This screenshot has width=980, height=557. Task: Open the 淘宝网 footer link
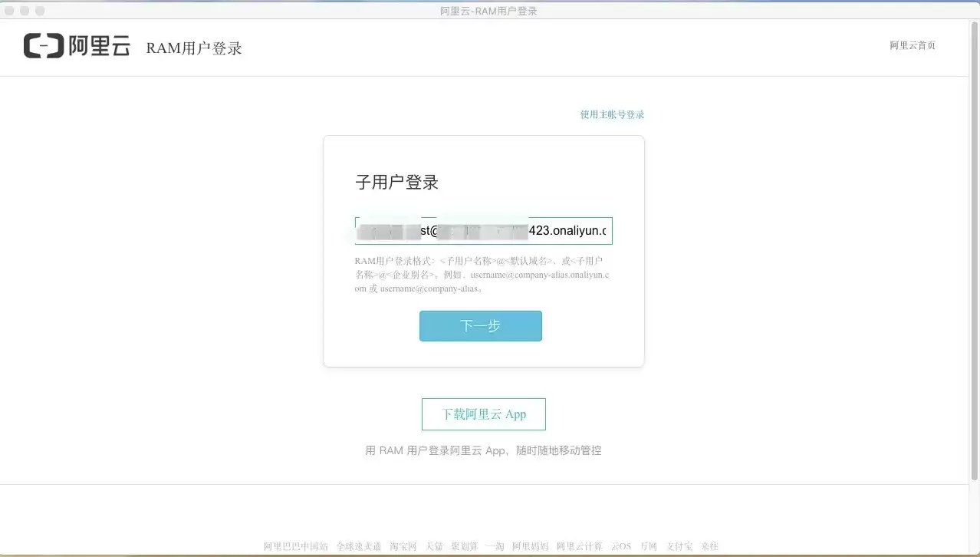pyautogui.click(x=403, y=546)
